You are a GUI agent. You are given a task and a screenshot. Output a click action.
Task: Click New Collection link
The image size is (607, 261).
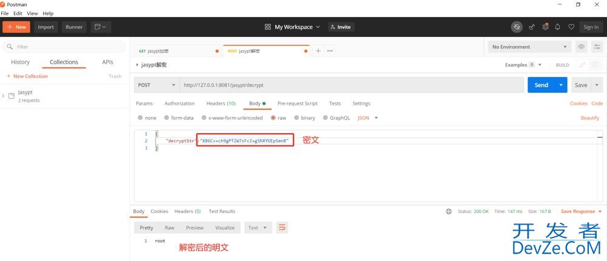(27, 76)
